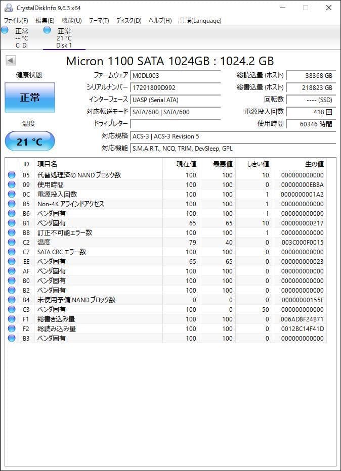
Task: Click the serial number field 17291809D992
Action: (176, 88)
